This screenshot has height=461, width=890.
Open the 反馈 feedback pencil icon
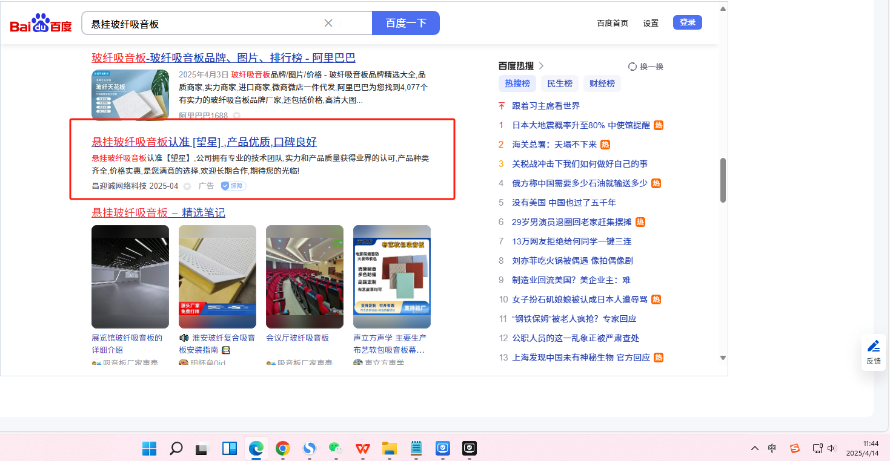(x=873, y=347)
